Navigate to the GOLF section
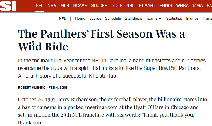 pos(117,5)
